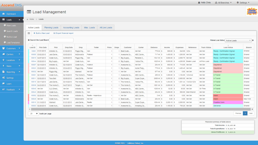
Task: Click the Build a New Load link
Action: [x=43, y=33]
